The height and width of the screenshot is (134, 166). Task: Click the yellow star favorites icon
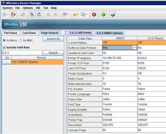tap(75, 15)
